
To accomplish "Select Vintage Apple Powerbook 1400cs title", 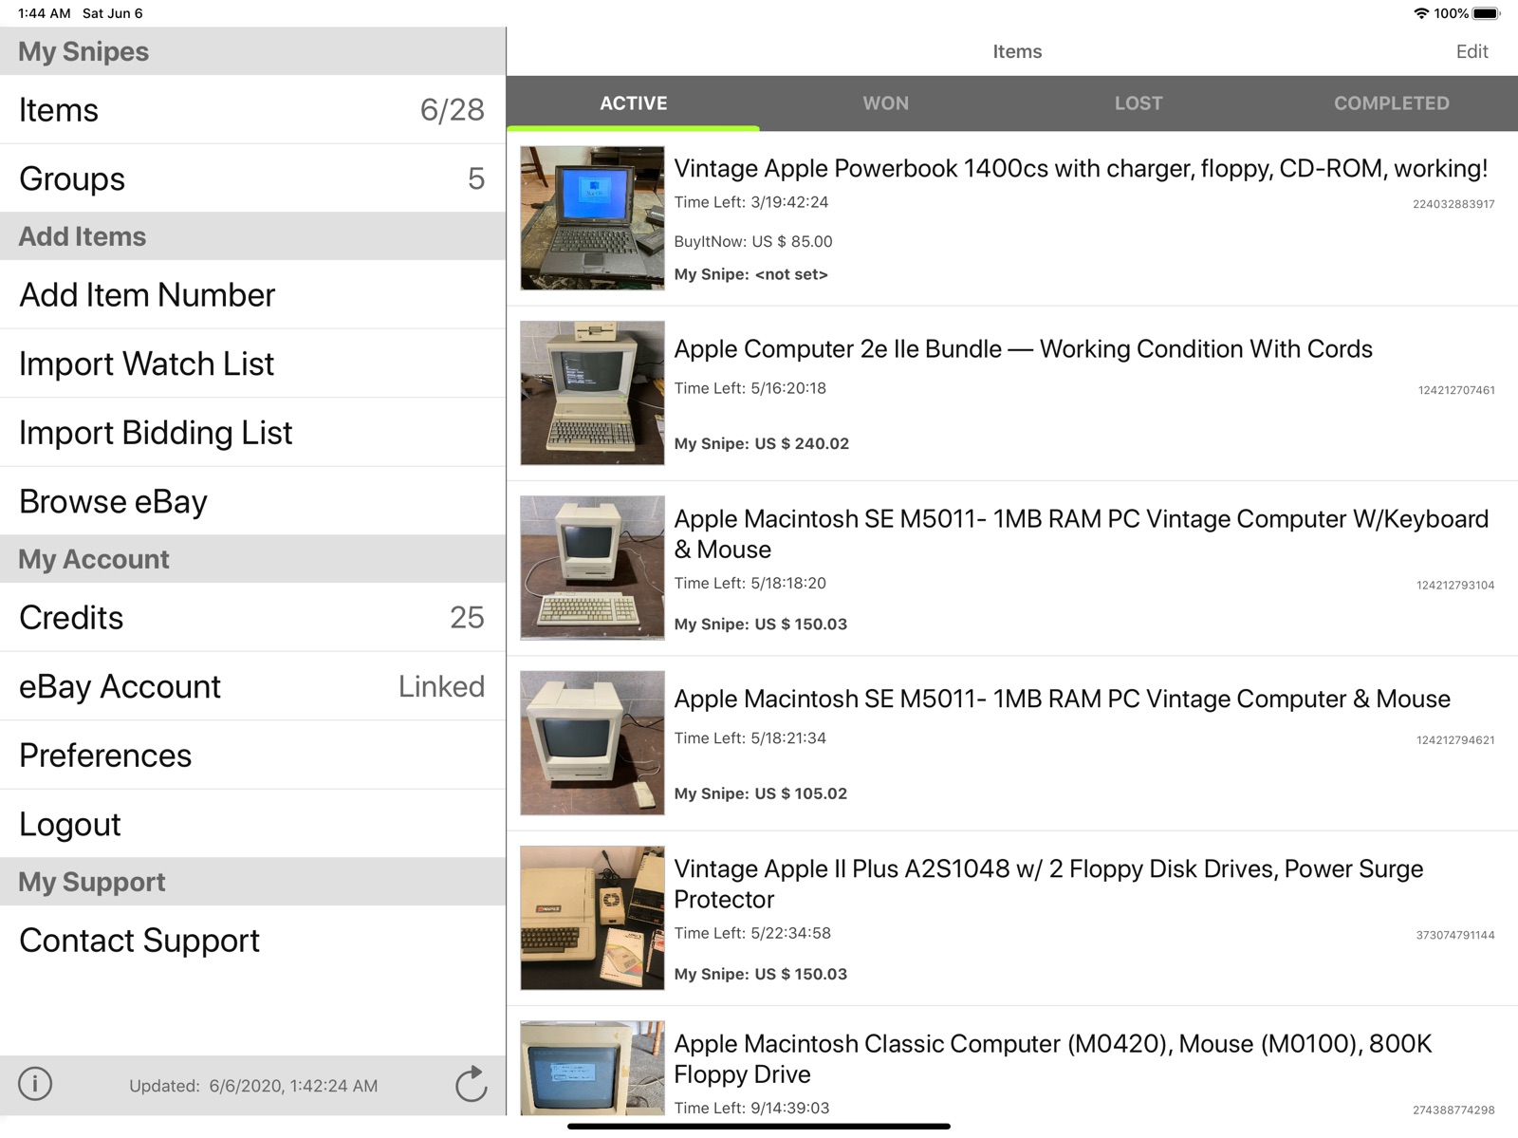I will (1081, 169).
